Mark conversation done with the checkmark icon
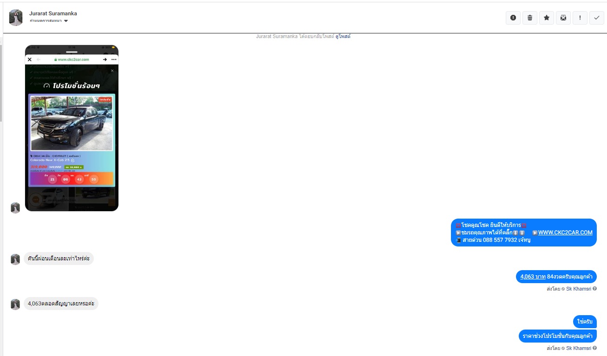Screen dimensions: 607x356 (596, 18)
